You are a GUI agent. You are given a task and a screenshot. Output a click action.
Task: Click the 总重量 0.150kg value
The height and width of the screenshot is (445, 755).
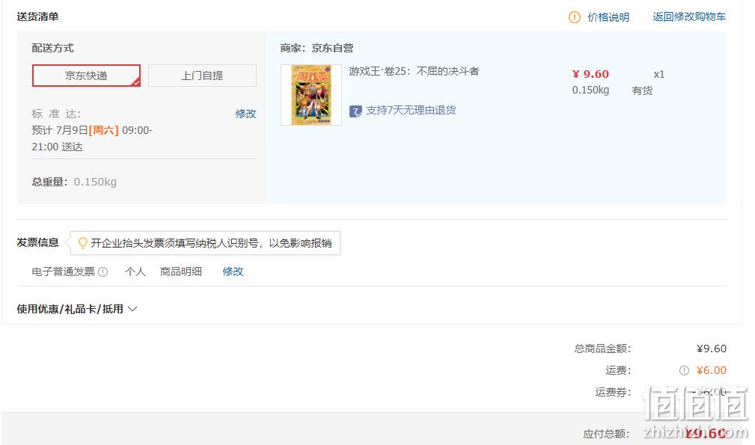coord(95,182)
